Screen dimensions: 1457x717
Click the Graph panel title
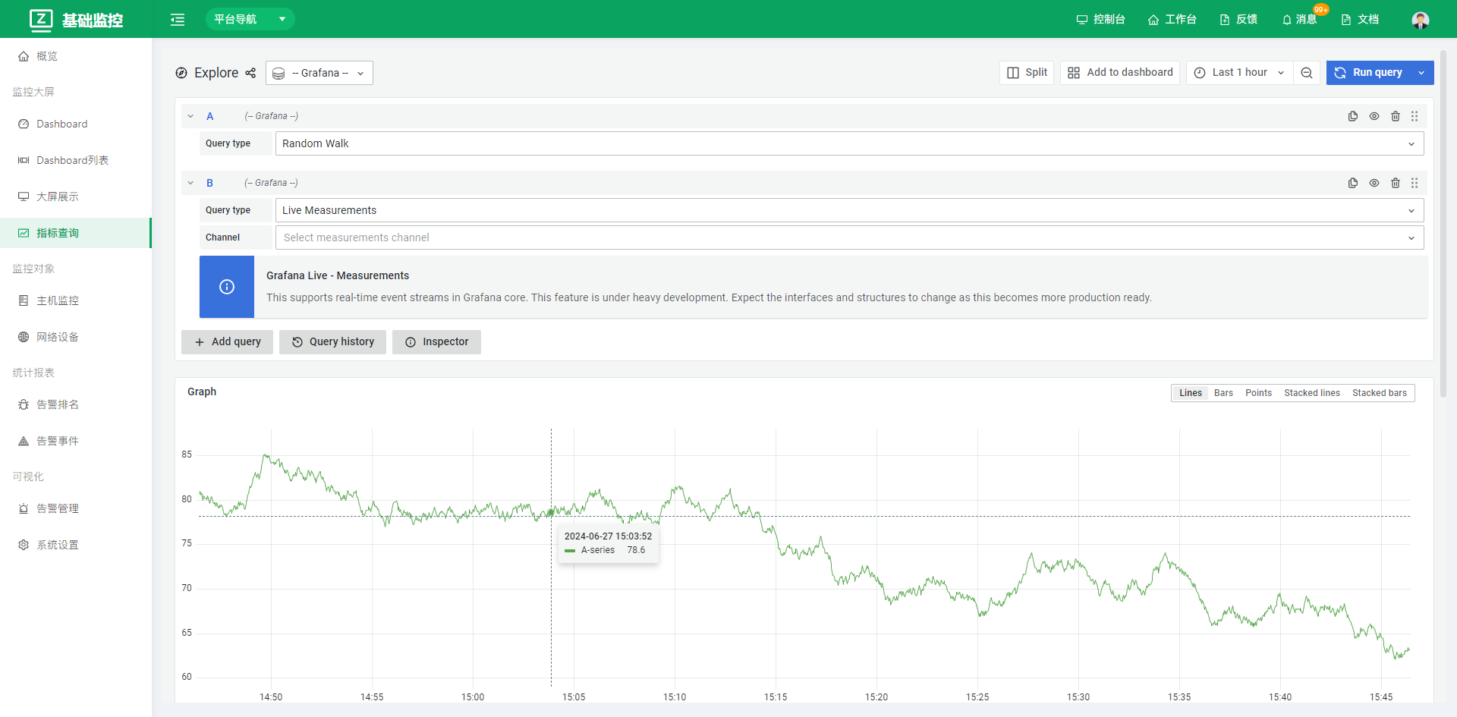coord(202,392)
